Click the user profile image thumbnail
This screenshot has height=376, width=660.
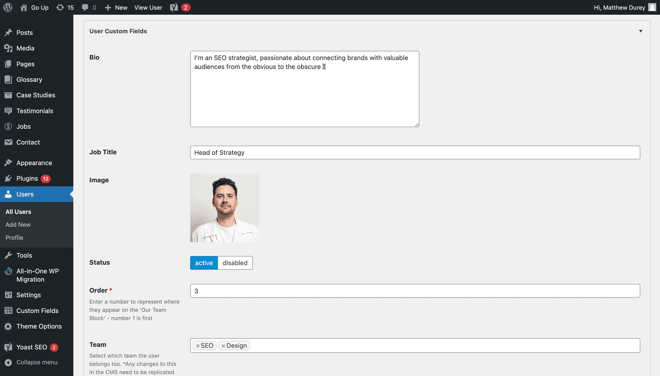coord(224,208)
